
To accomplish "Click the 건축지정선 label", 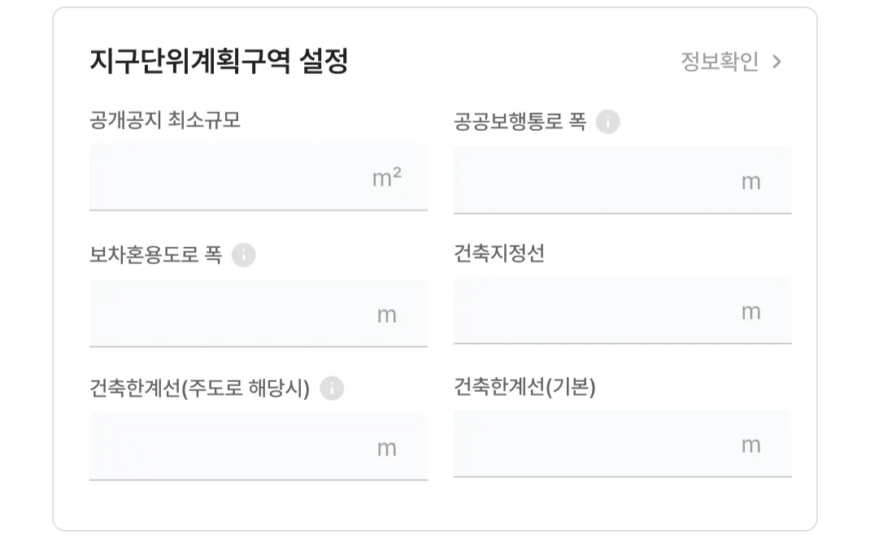I will (x=499, y=254).
